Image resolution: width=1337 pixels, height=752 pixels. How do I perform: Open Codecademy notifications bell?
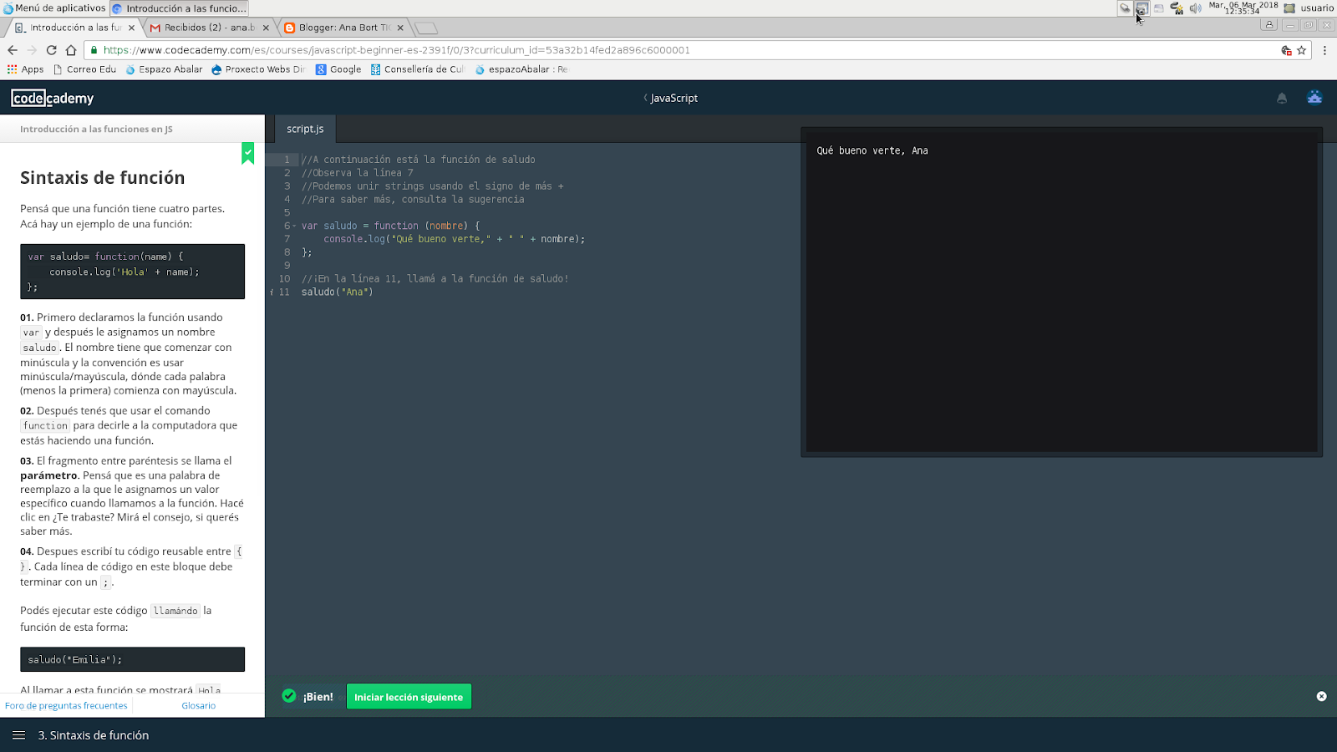coord(1282,98)
